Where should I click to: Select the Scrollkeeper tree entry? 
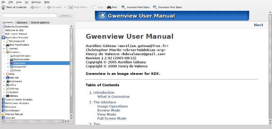tap(12, 110)
